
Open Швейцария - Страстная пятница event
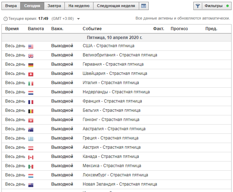point(115,73)
